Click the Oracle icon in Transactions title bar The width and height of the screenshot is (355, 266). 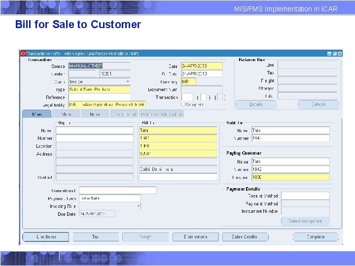click(23, 54)
